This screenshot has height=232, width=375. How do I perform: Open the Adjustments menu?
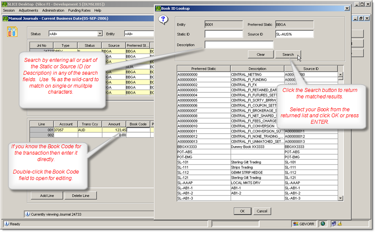pyautogui.click(x=28, y=10)
